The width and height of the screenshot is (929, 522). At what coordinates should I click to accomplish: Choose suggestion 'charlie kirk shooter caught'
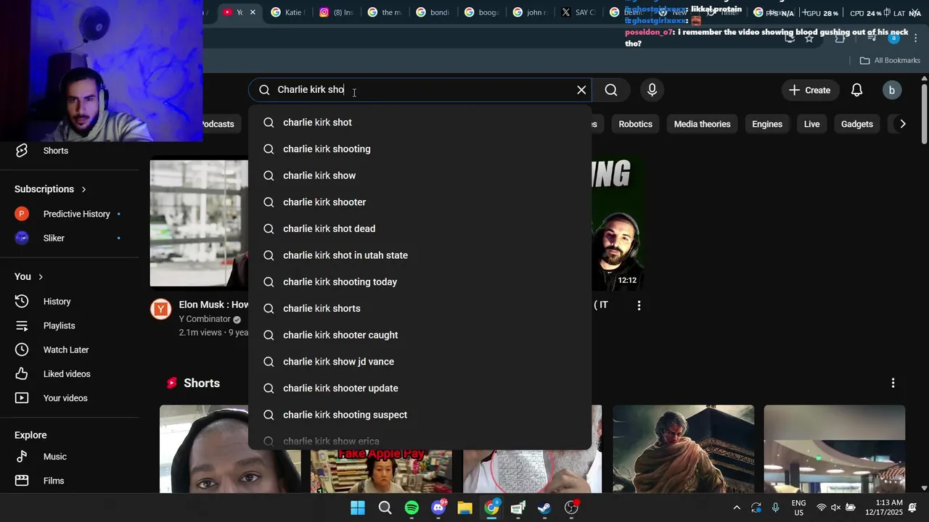(x=420, y=335)
